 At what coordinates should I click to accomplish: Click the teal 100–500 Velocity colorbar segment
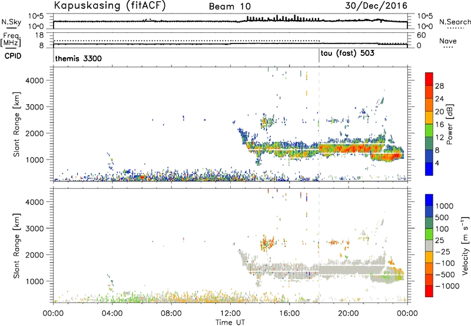pyautogui.click(x=429, y=223)
